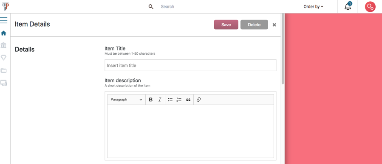This screenshot has height=164, width=382.
Task: Open the museum building sidebar icon
Action: pos(4,45)
